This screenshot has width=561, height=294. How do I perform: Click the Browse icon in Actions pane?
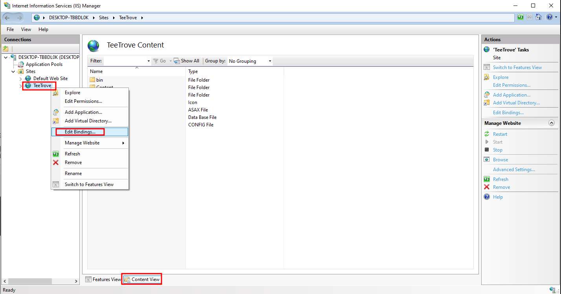487,160
